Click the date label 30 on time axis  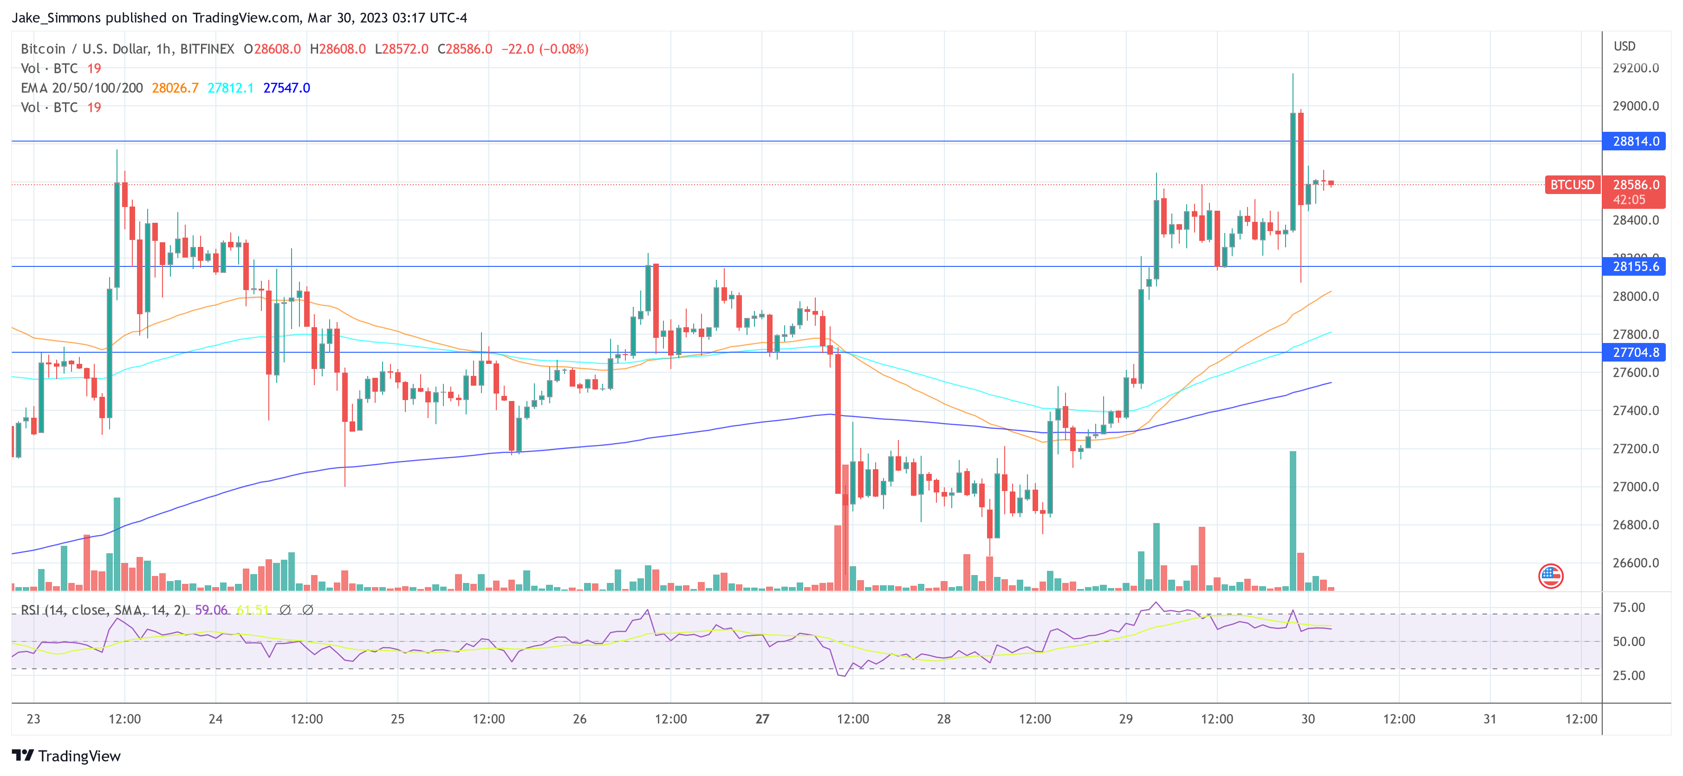tap(1308, 719)
